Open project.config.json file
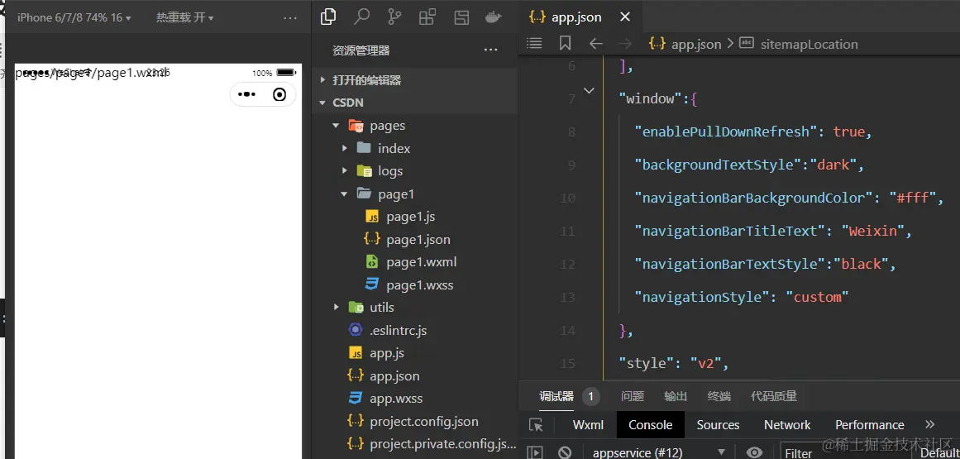960x459 pixels. [x=423, y=421]
